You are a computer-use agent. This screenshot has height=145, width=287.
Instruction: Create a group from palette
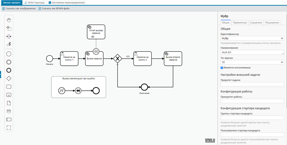click(9, 127)
